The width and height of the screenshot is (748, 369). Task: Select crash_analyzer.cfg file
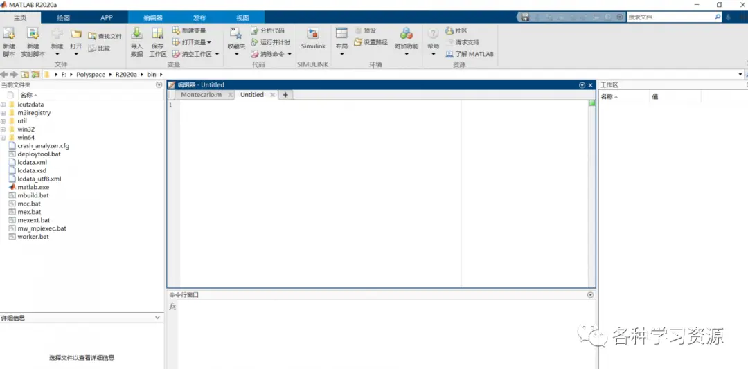[x=43, y=146]
